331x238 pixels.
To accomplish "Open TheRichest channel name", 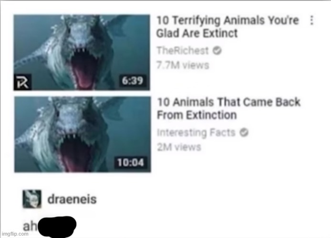I will coord(183,50).
